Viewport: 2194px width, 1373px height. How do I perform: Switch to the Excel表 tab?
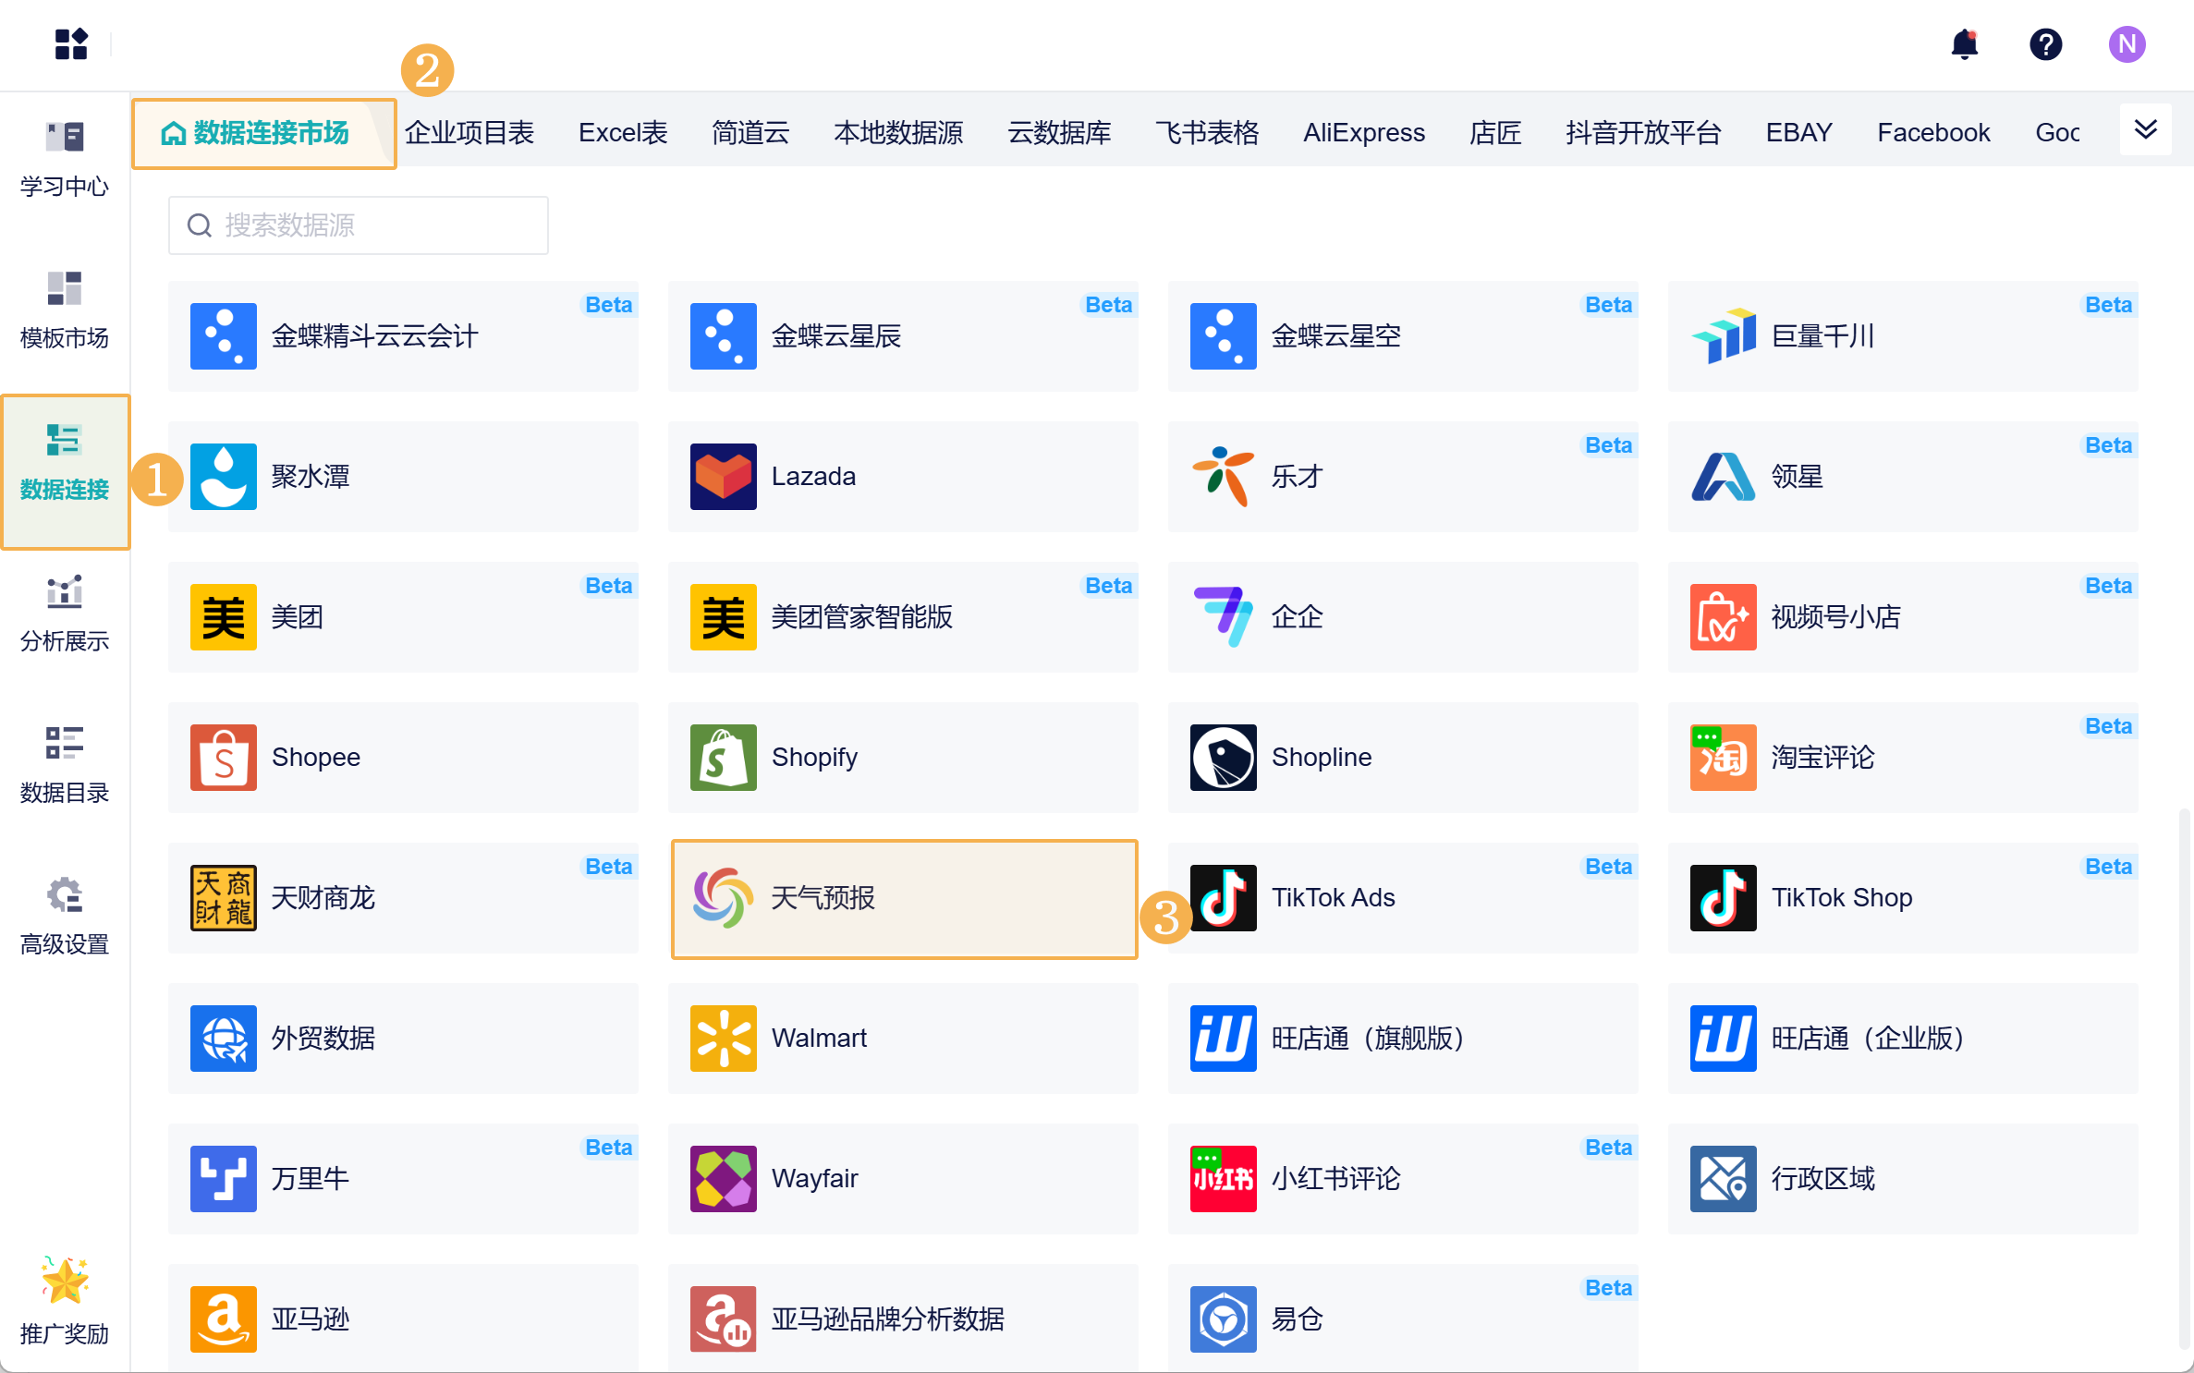click(623, 133)
